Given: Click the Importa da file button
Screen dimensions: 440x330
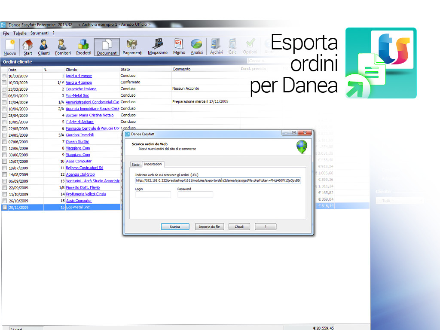Looking at the screenshot, I should (x=209, y=227).
